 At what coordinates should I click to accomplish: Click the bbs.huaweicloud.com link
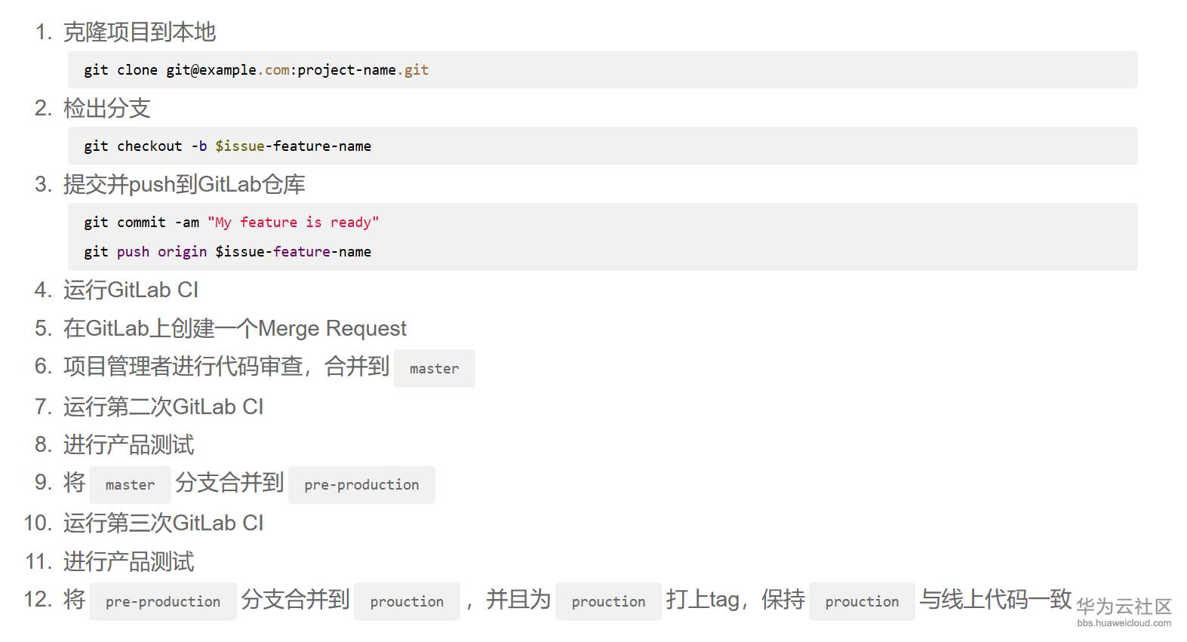(1124, 623)
